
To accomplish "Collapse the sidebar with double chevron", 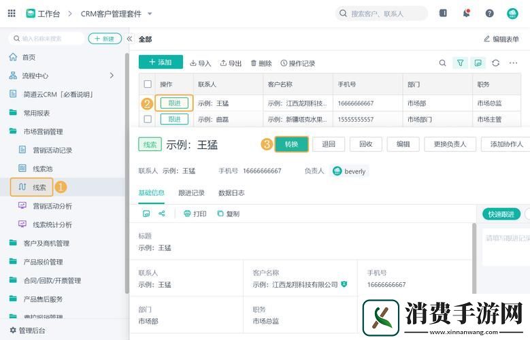I will click(x=129, y=39).
